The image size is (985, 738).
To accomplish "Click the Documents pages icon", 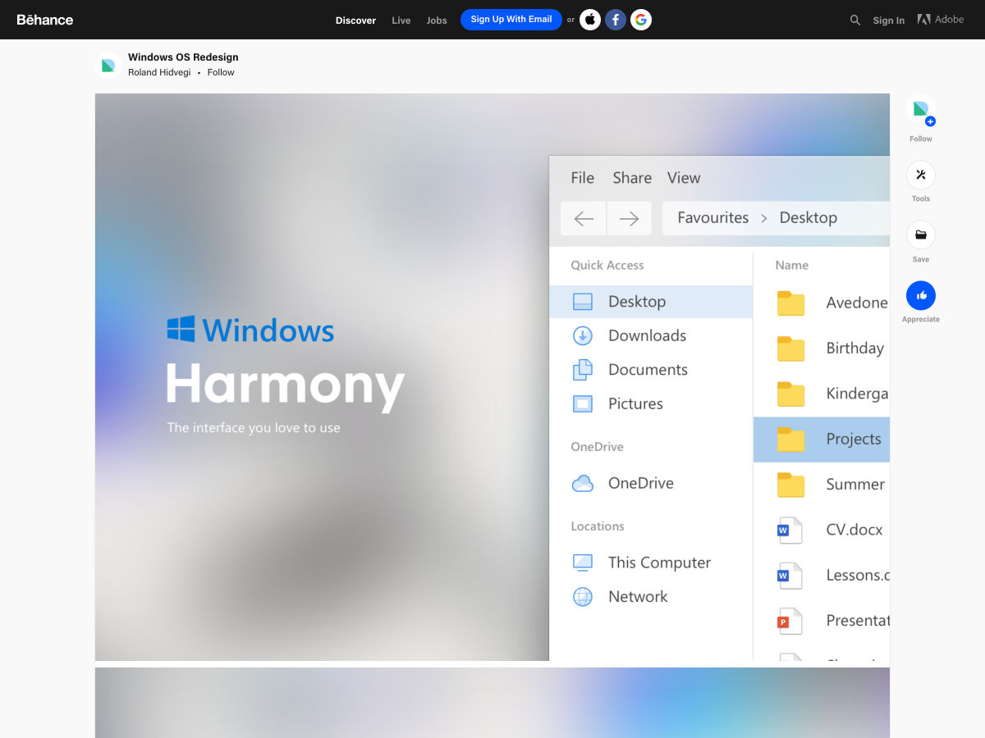I will pos(582,370).
